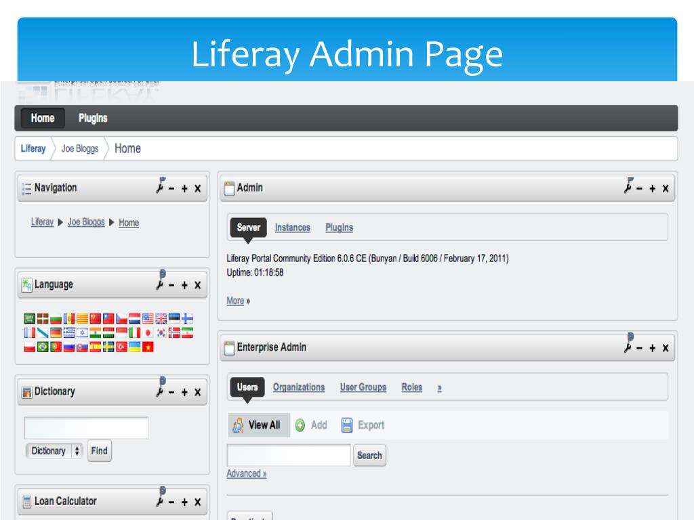694x520 pixels.
Task: Maximize the Loan Calculator portlet with plus icon
Action: click(x=184, y=502)
